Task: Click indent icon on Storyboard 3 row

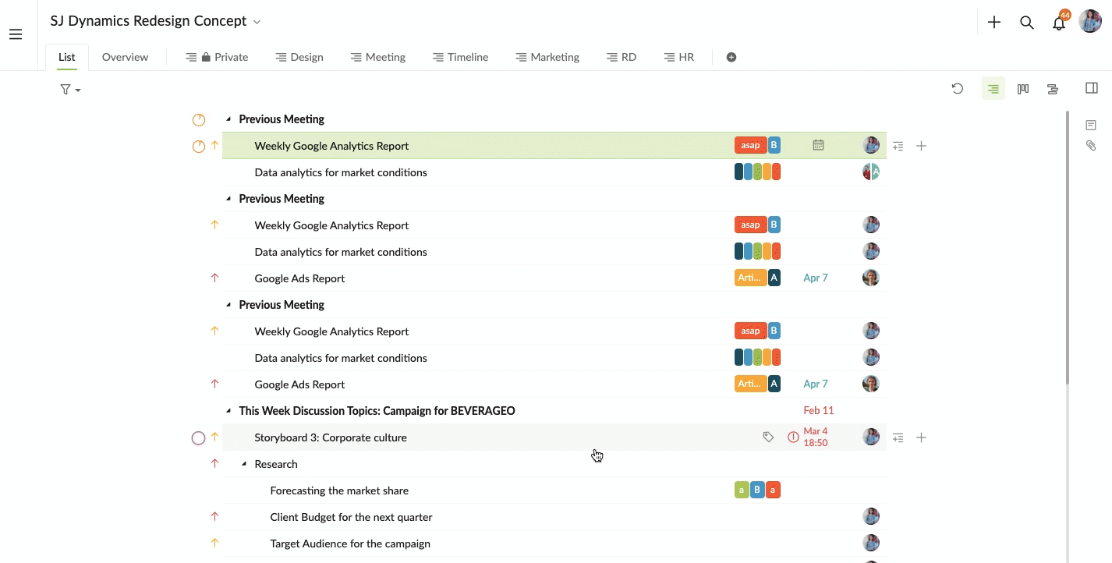Action: [898, 437]
